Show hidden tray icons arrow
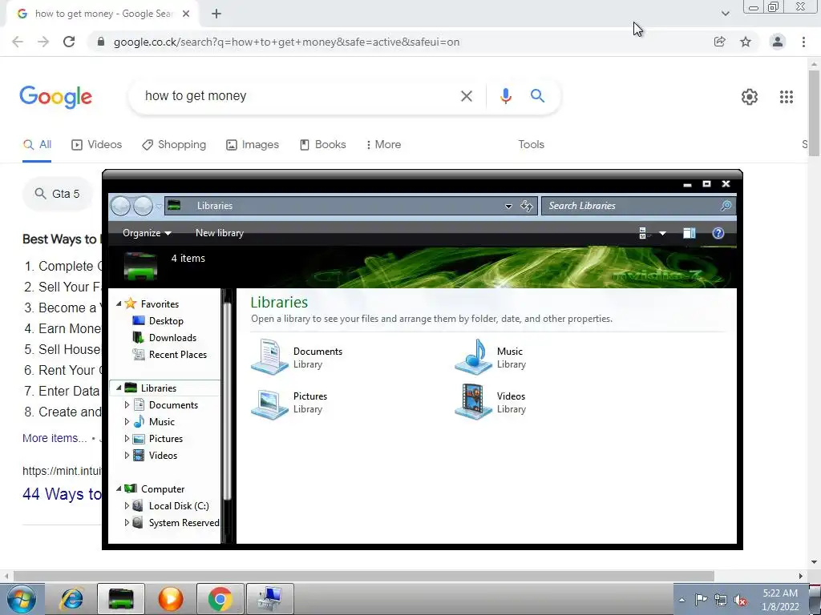The height and width of the screenshot is (615, 821). click(x=681, y=601)
